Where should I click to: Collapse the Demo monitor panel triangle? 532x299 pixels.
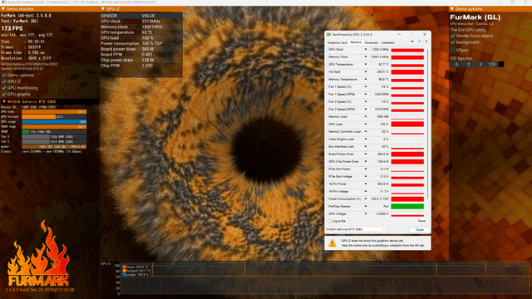pos(3,9)
